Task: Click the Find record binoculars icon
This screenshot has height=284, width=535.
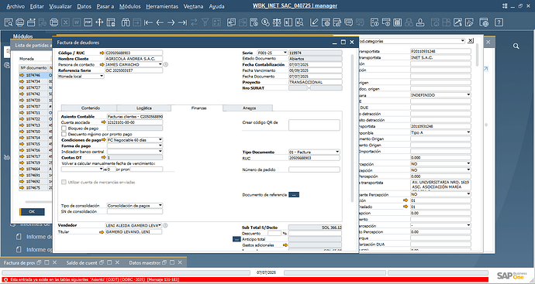Action: click(x=126, y=22)
